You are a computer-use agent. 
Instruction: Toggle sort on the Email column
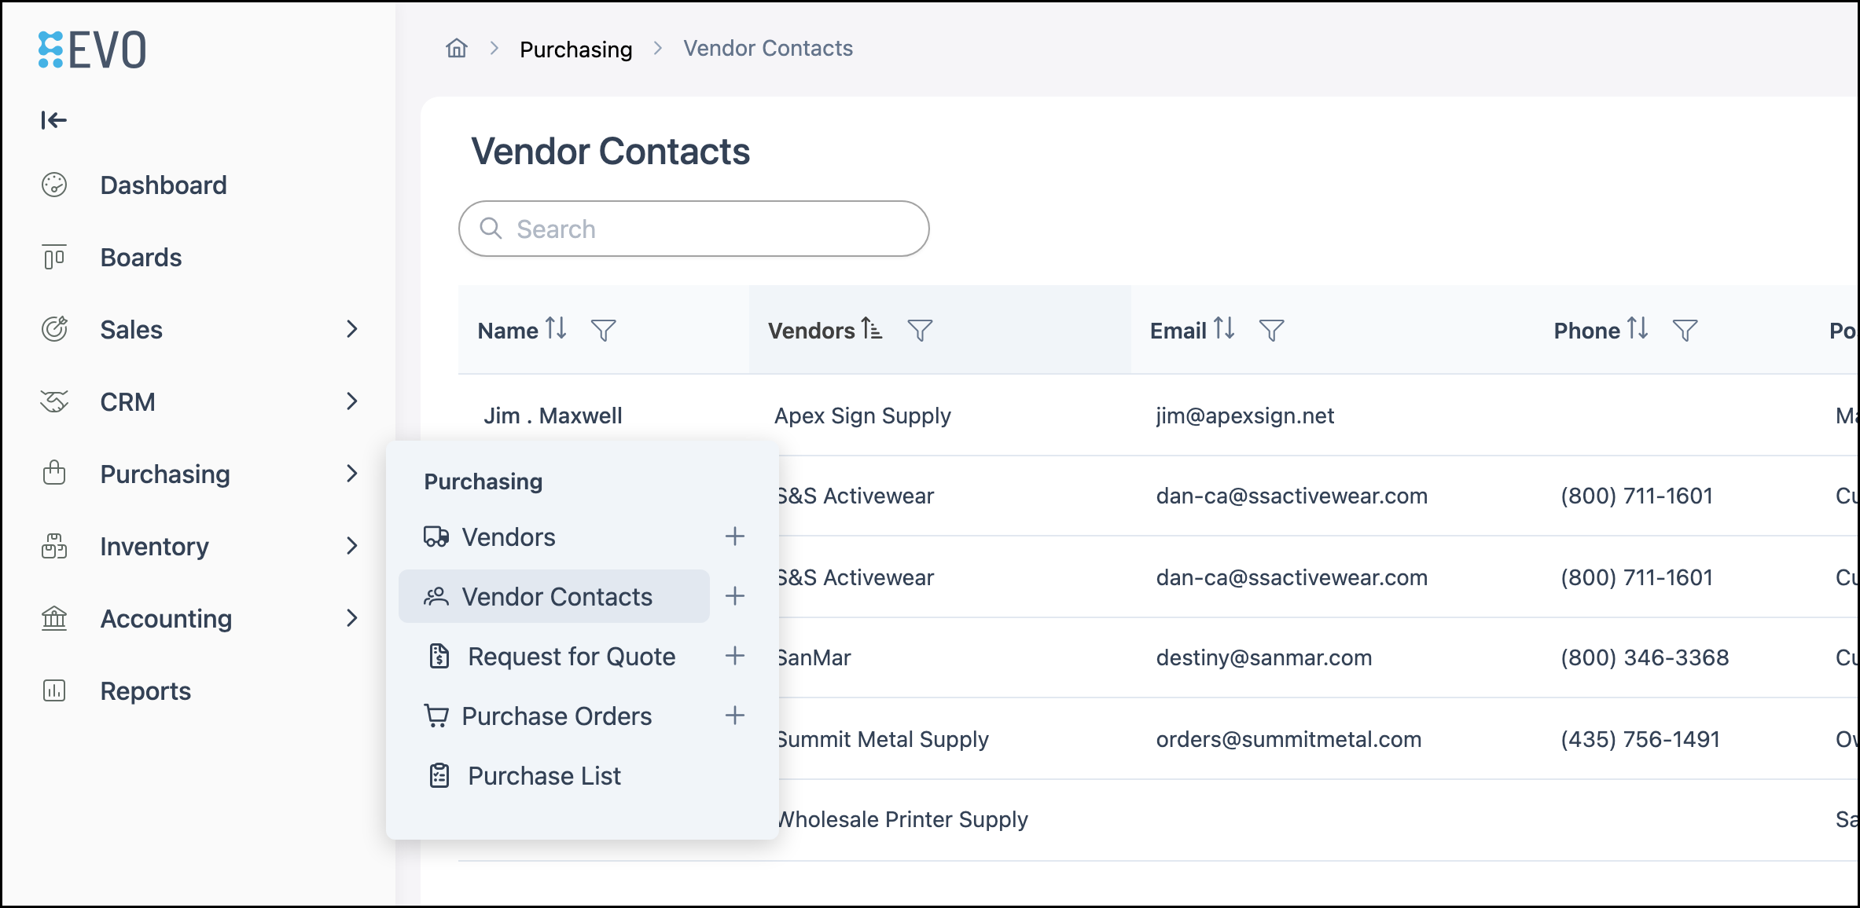[1223, 328]
